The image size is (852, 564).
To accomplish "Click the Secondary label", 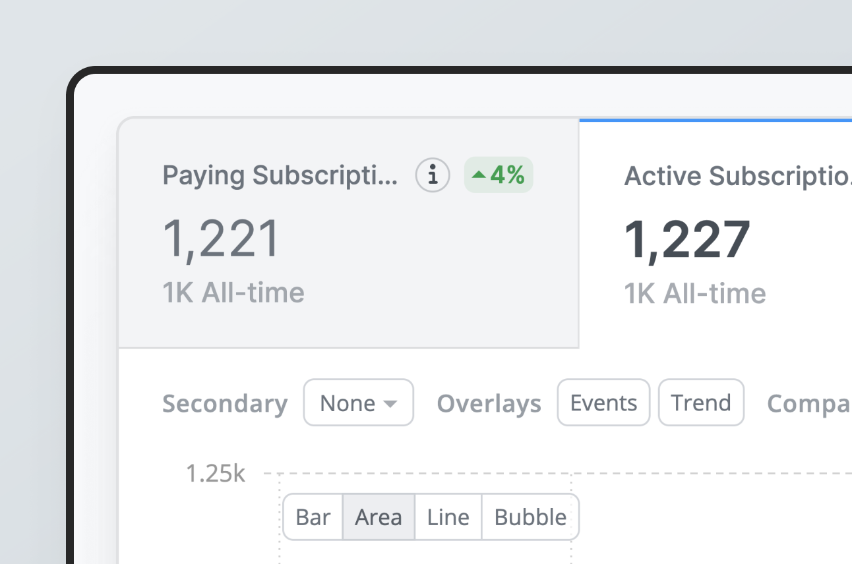I will pos(225,404).
